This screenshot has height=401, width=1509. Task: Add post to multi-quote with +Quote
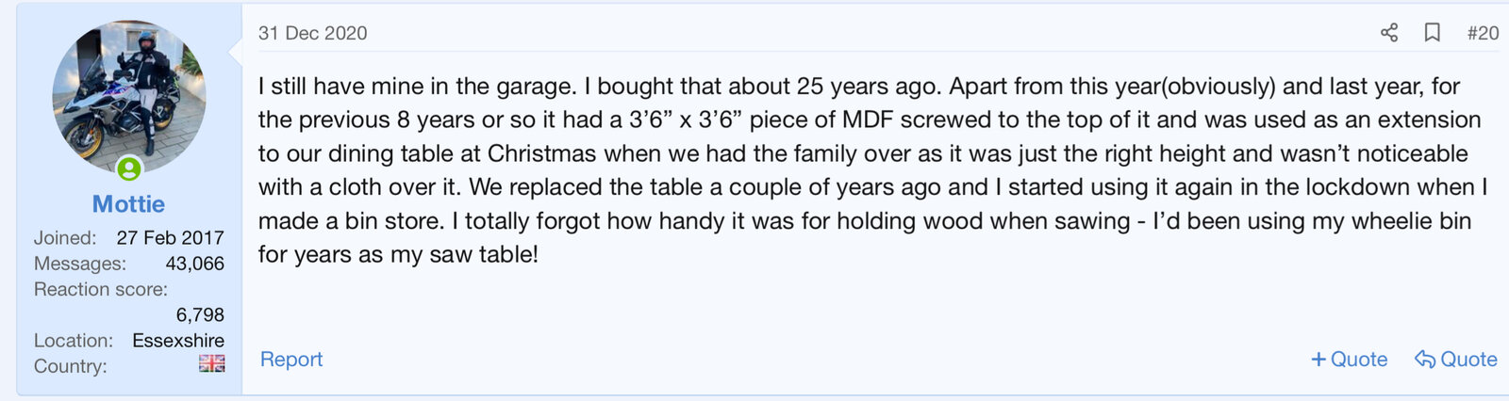click(x=1350, y=360)
